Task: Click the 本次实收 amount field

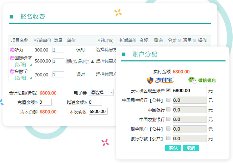Action: [98, 112]
